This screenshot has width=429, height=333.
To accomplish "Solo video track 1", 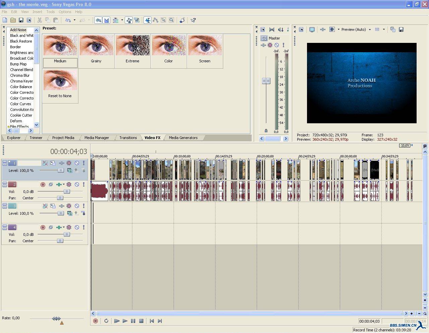I will tap(83, 163).
